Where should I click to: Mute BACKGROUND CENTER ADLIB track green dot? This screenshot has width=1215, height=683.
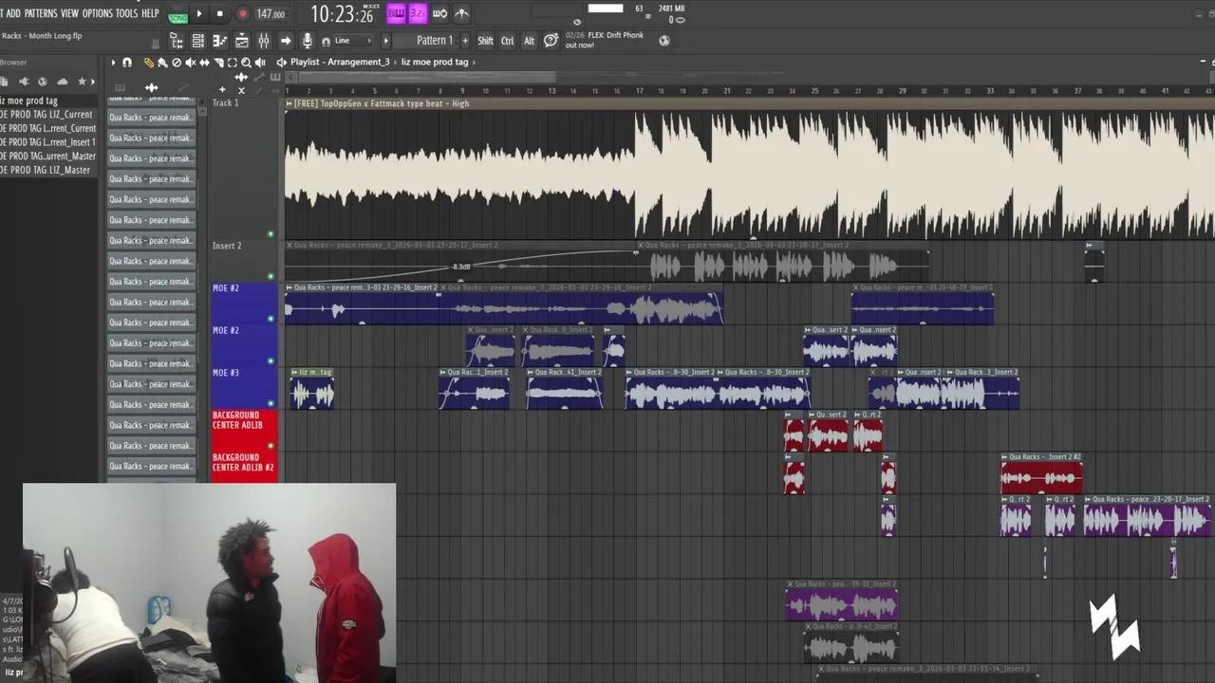271,446
